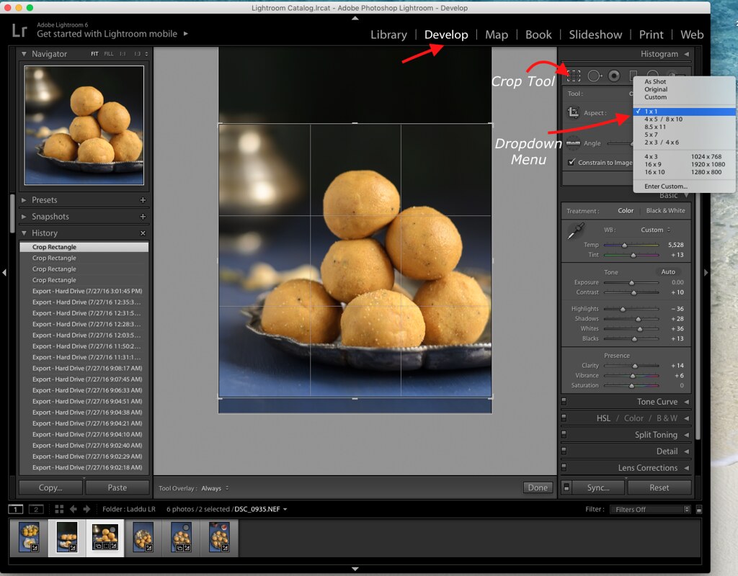Toggle the Tone Curve panel switch
The image size is (738, 576).
pos(564,402)
